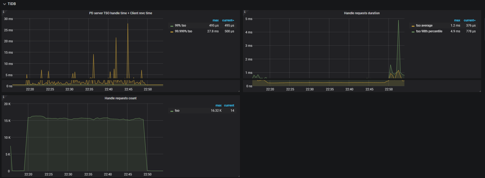Open Handle requests count panel title menu

click(x=120, y=98)
